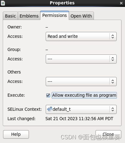
Task: Click the 'Allow executing file as program' label
Action: [84, 95]
